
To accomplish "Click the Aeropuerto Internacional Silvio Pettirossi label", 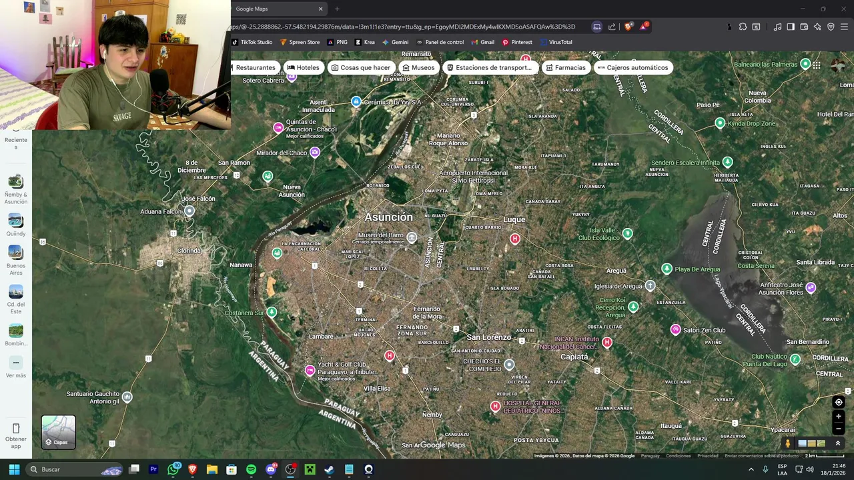I will (473, 177).
